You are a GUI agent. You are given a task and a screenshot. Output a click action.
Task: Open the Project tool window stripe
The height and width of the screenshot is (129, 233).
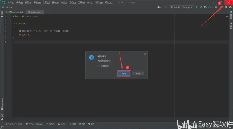coord(2,14)
